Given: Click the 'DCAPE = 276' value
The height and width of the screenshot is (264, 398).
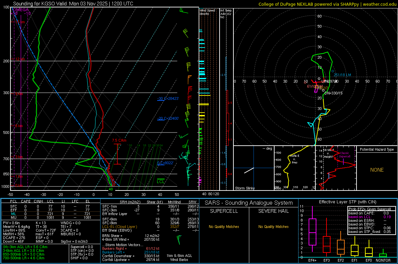Looking at the screenshot, I should [x=14, y=238].
